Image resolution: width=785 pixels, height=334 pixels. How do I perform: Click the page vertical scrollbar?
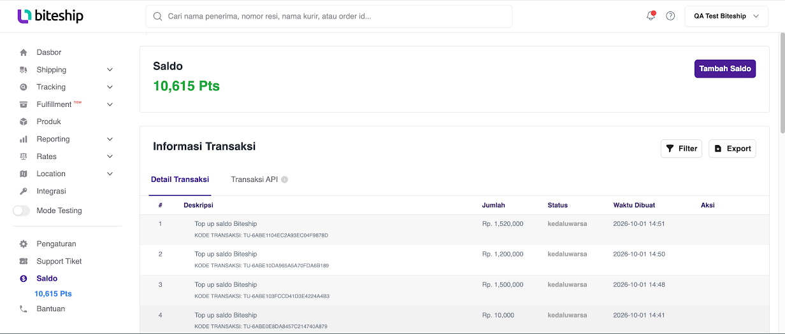pyautogui.click(x=782, y=83)
